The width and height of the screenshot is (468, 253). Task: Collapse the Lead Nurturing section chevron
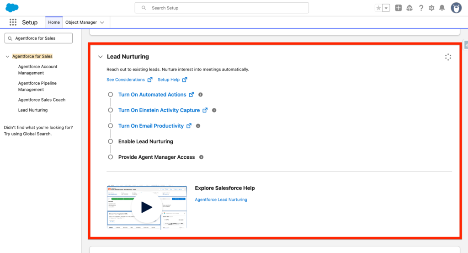click(x=100, y=57)
